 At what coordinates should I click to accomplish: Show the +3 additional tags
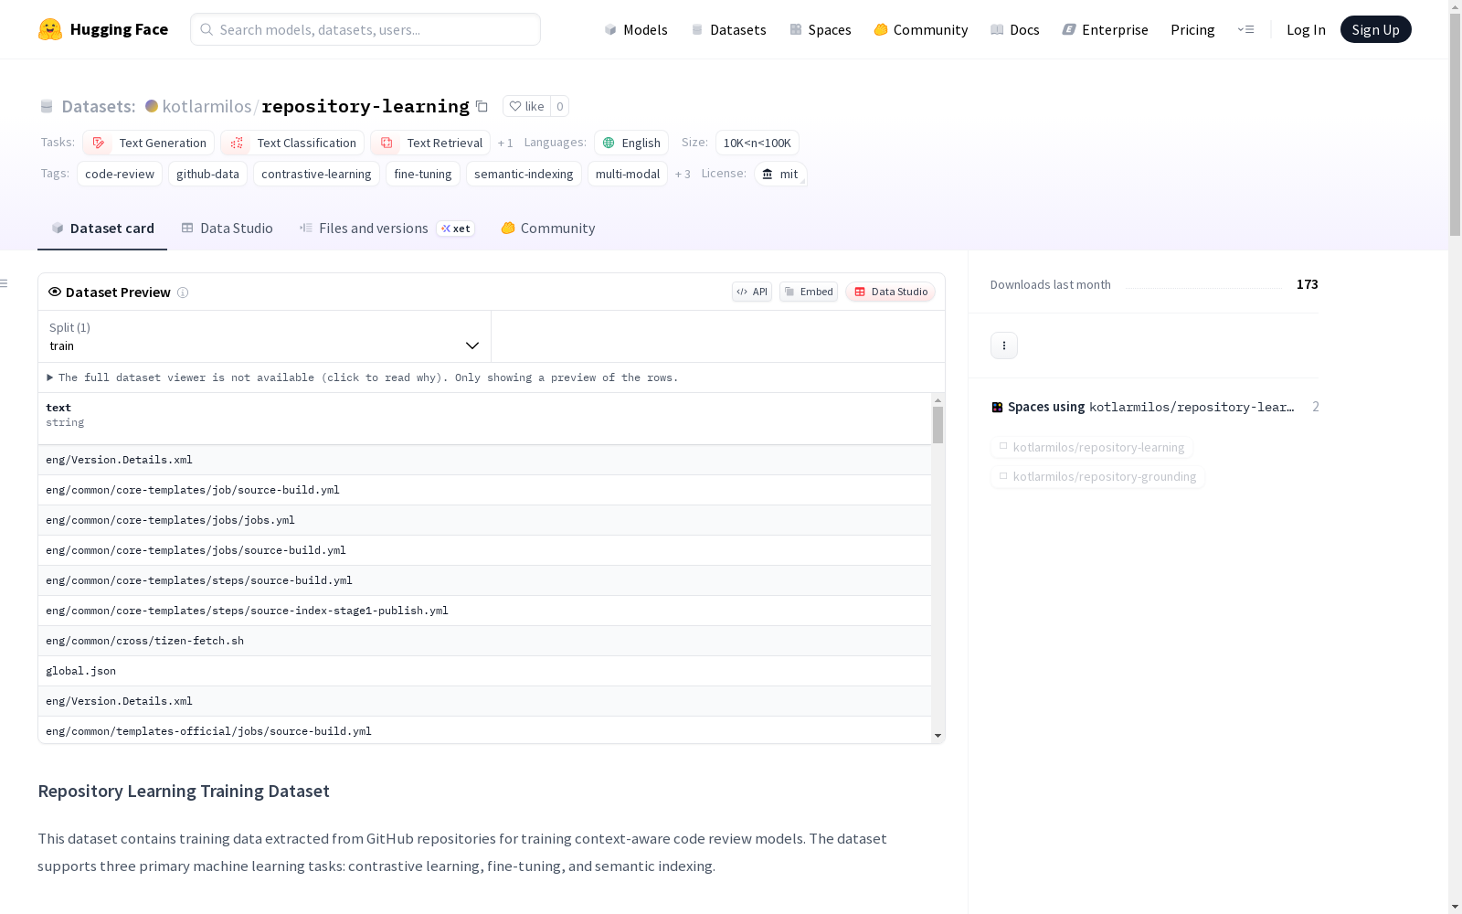[x=683, y=175]
